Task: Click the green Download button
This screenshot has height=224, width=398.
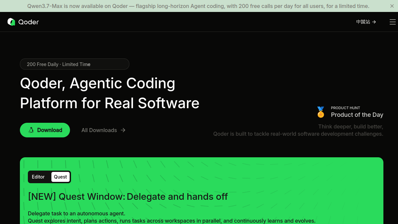Action: point(45,130)
